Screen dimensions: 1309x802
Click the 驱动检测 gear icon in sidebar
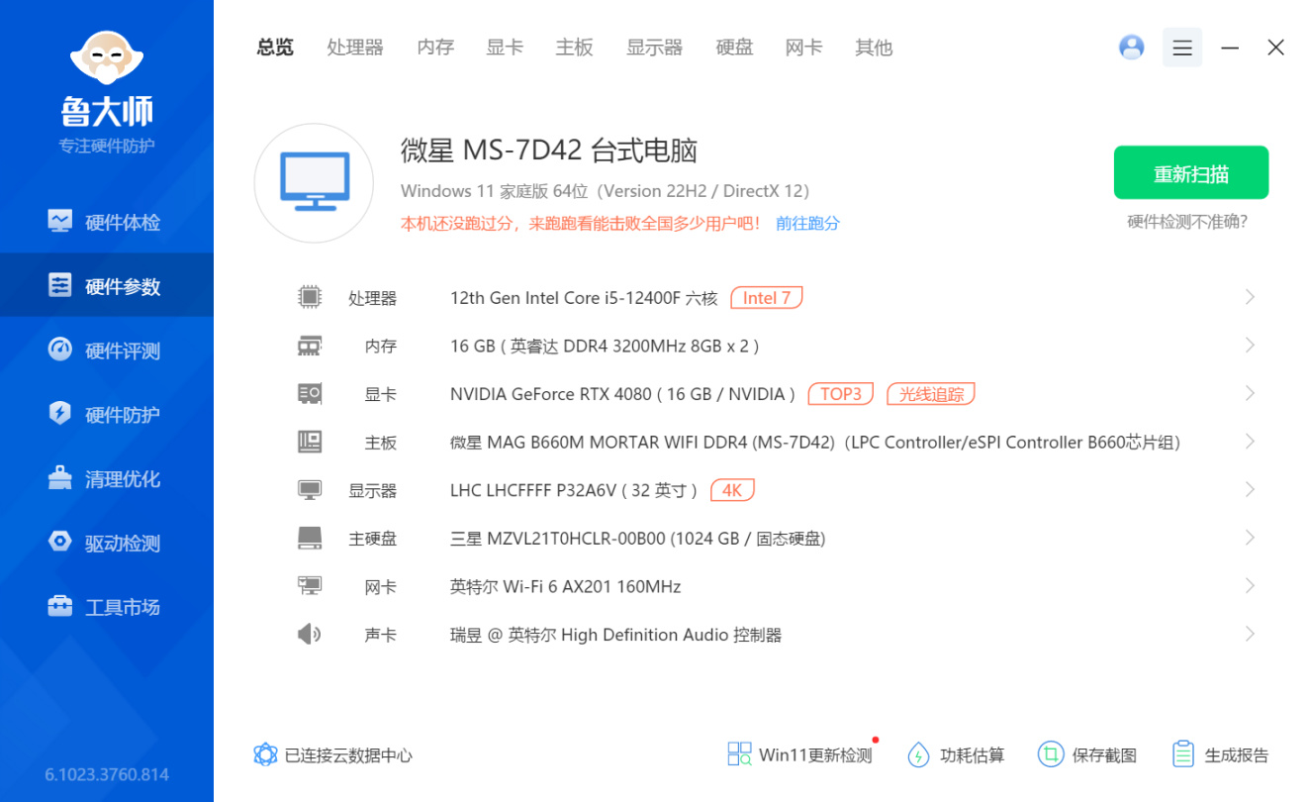[60, 543]
